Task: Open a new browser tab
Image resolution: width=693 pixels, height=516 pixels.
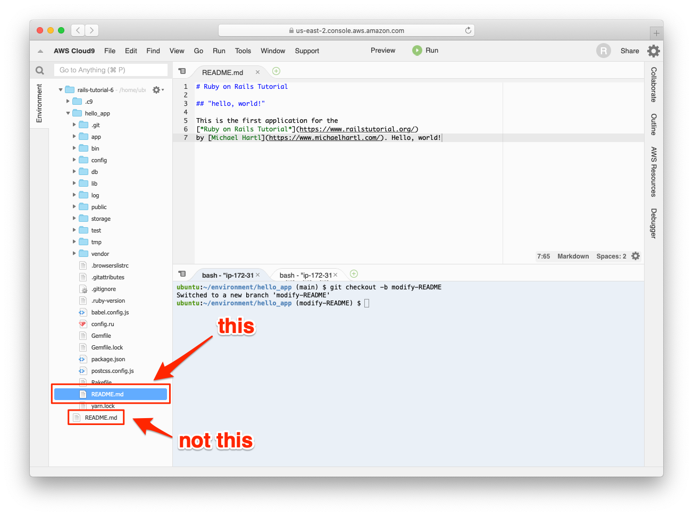Action: click(x=656, y=34)
